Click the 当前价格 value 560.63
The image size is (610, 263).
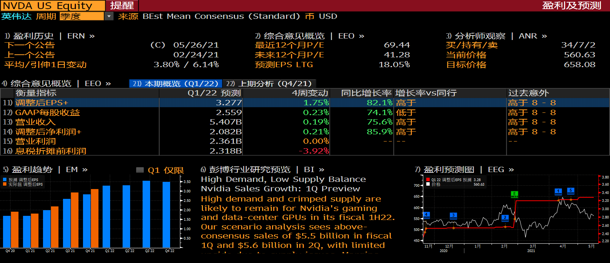(x=580, y=55)
